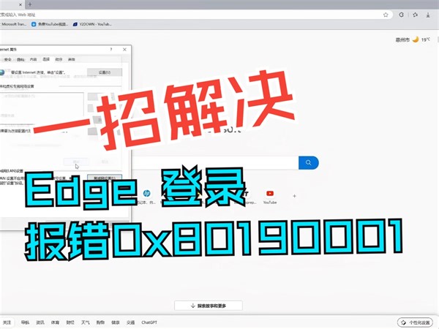Click the help question mark in Internet 属性 dialog
This screenshot has height=329, width=439.
[x=111, y=50]
